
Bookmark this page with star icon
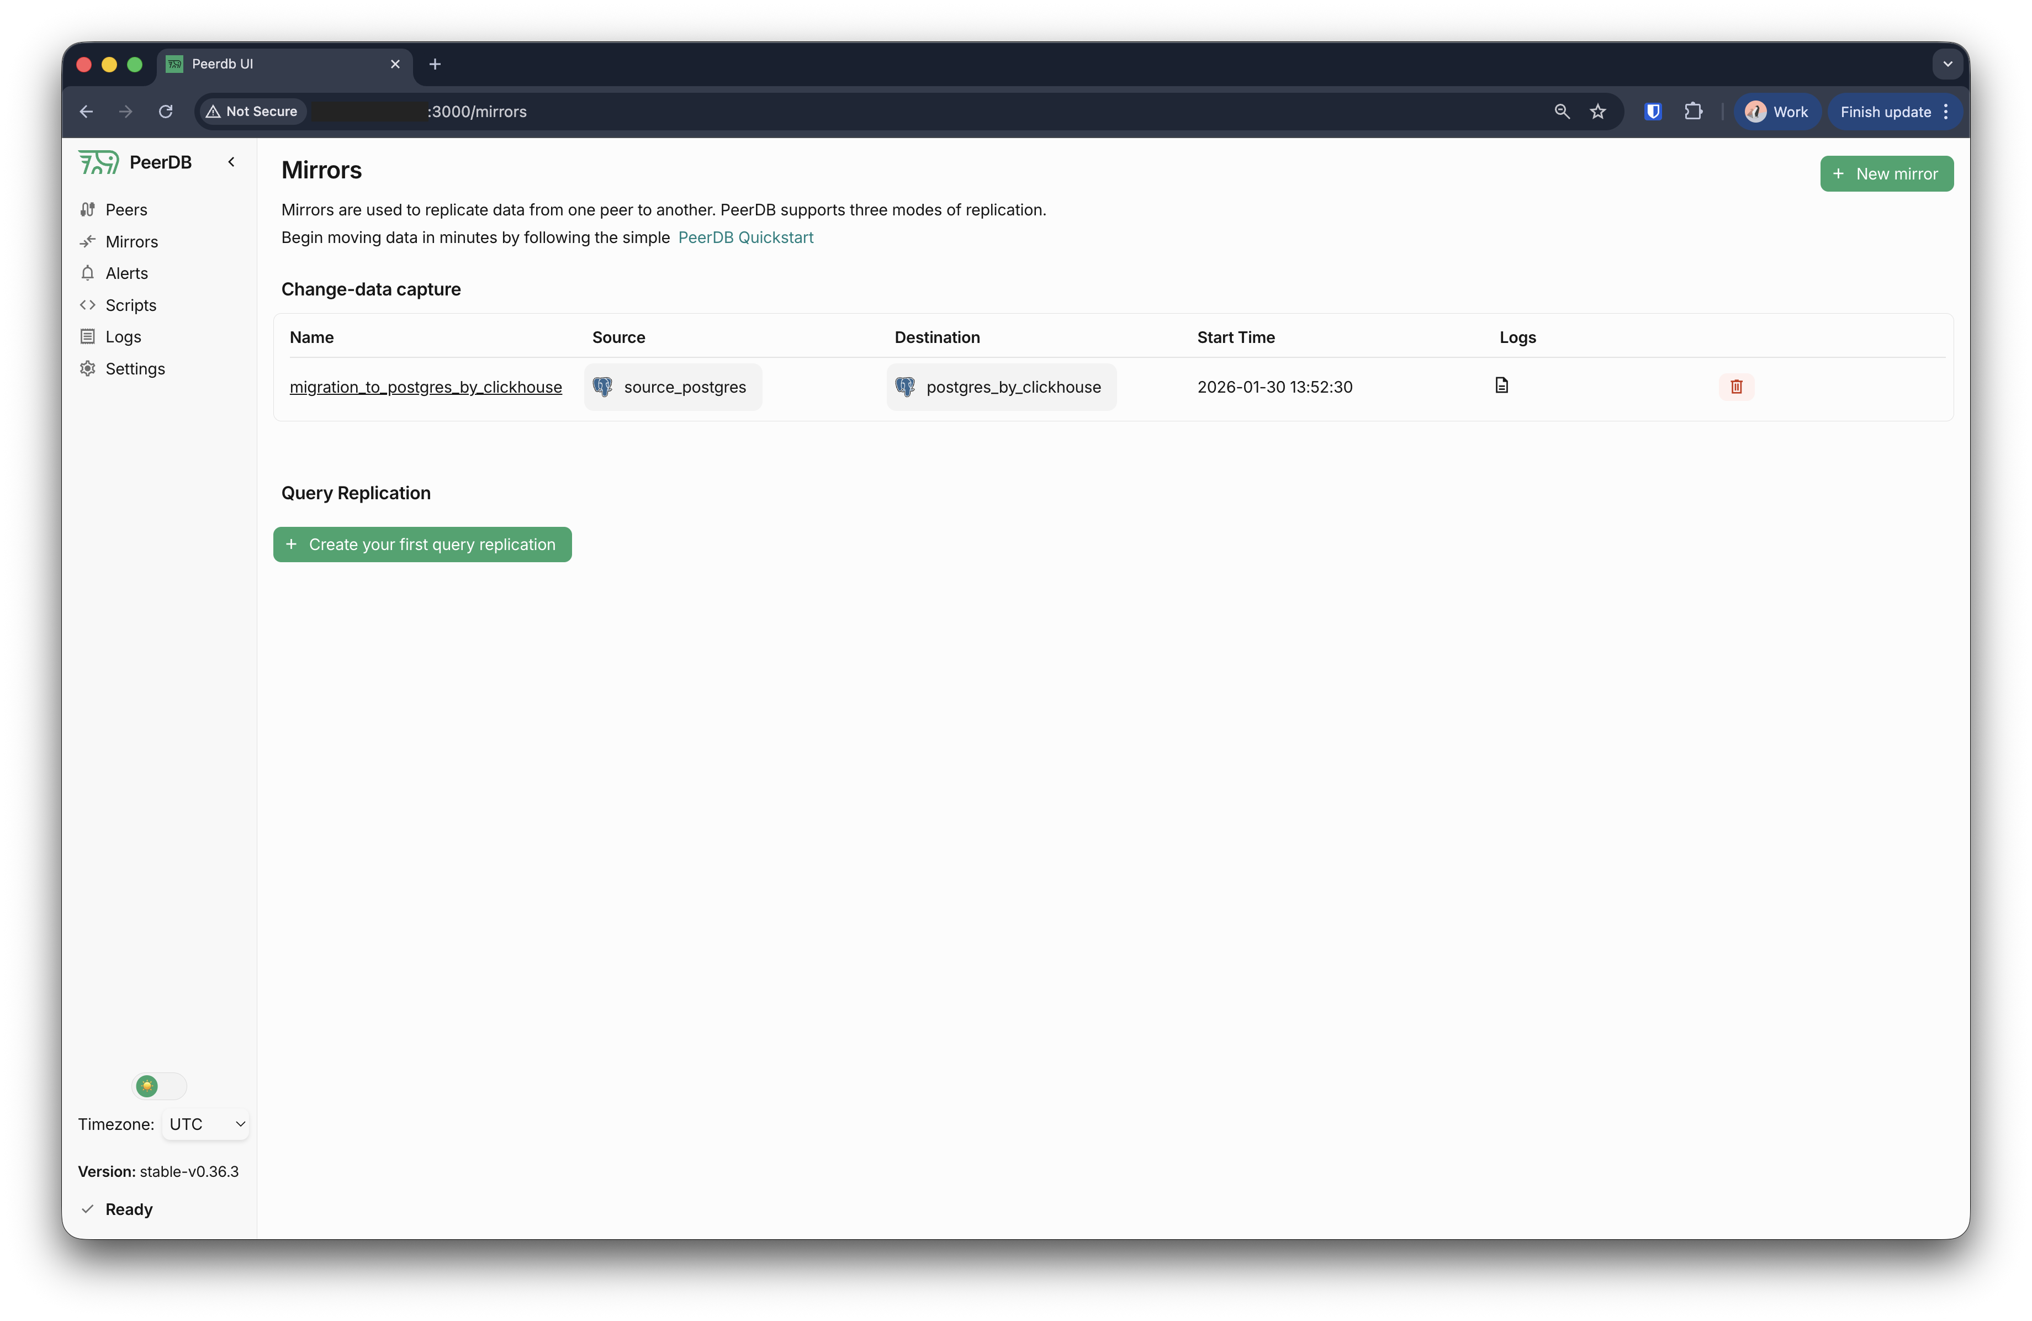point(1597,112)
